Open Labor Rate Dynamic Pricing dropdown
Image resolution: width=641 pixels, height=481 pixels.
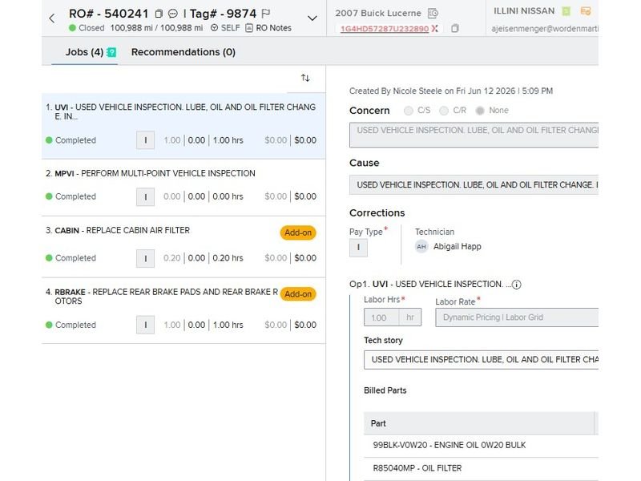click(x=517, y=317)
